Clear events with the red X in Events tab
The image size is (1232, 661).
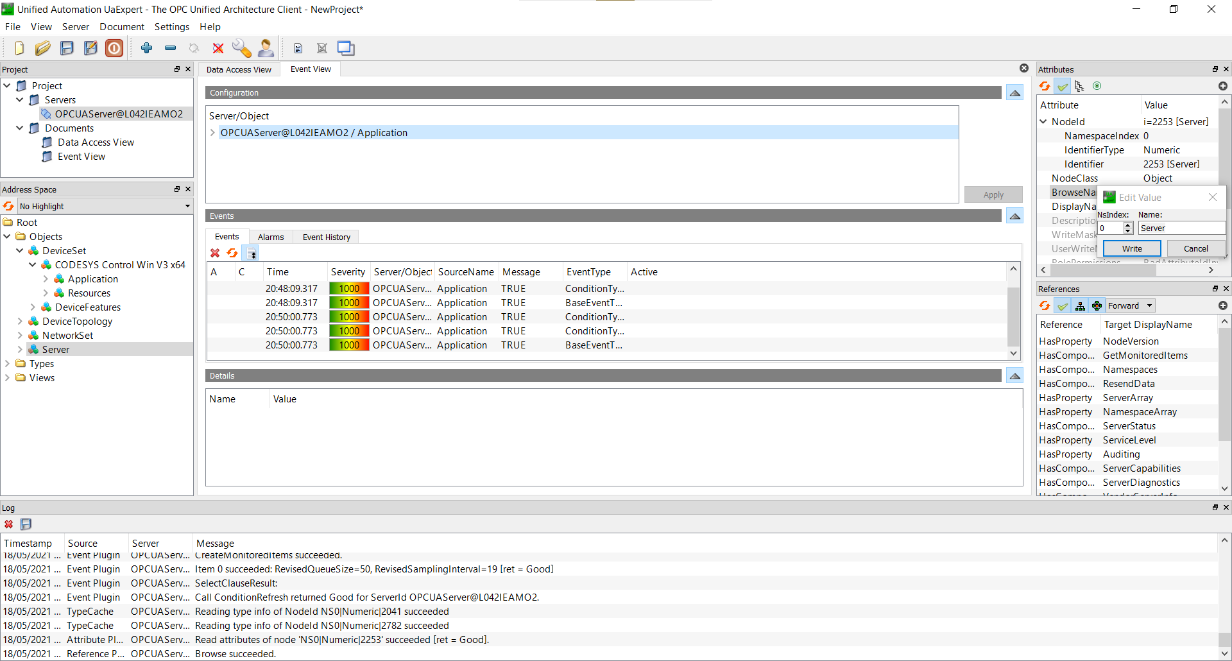[x=215, y=253]
